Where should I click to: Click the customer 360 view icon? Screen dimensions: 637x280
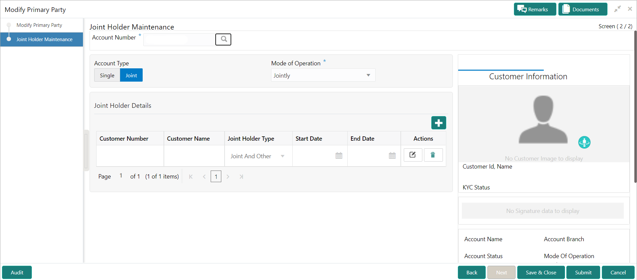pyautogui.click(x=584, y=142)
